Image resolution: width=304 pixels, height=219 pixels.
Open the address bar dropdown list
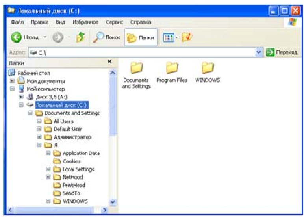click(259, 52)
